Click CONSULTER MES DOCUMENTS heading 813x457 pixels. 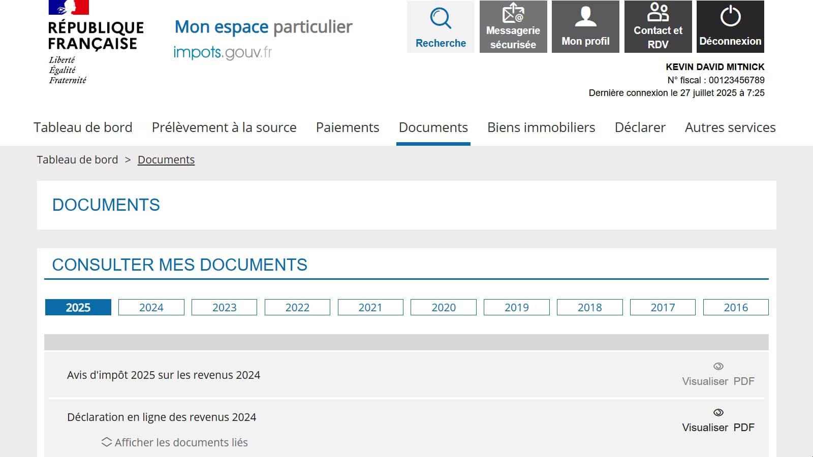coord(180,265)
